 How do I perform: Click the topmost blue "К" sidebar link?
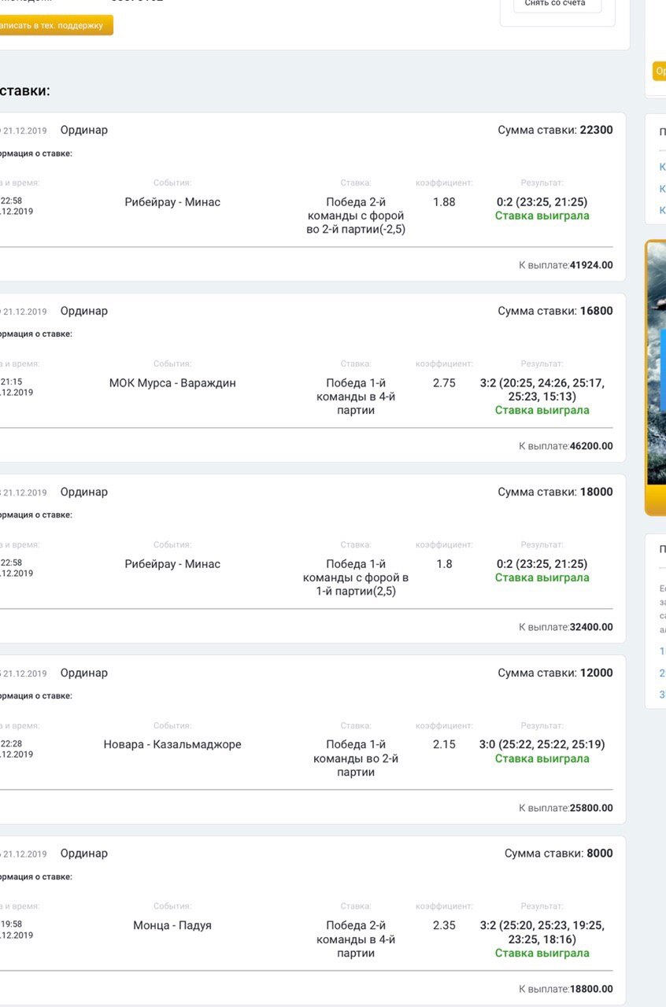coord(662,167)
